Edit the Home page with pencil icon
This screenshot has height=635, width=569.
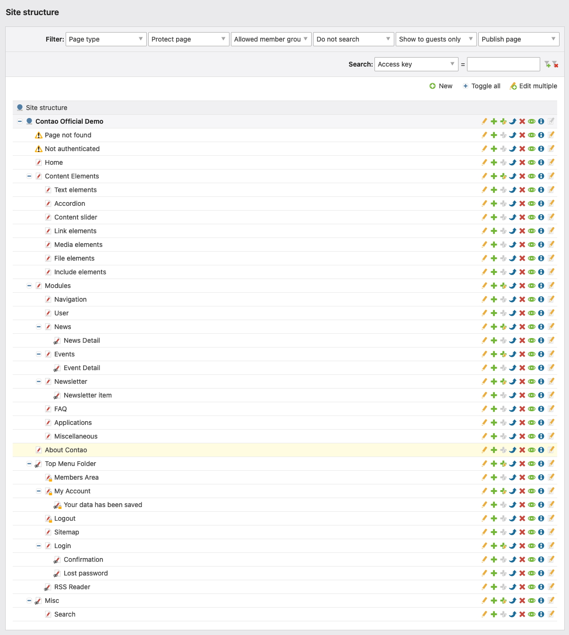tap(484, 162)
